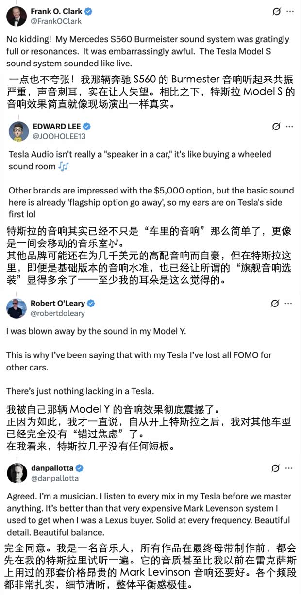Click Grok icon on danpallotta's post

pyautogui.click(x=275, y=468)
